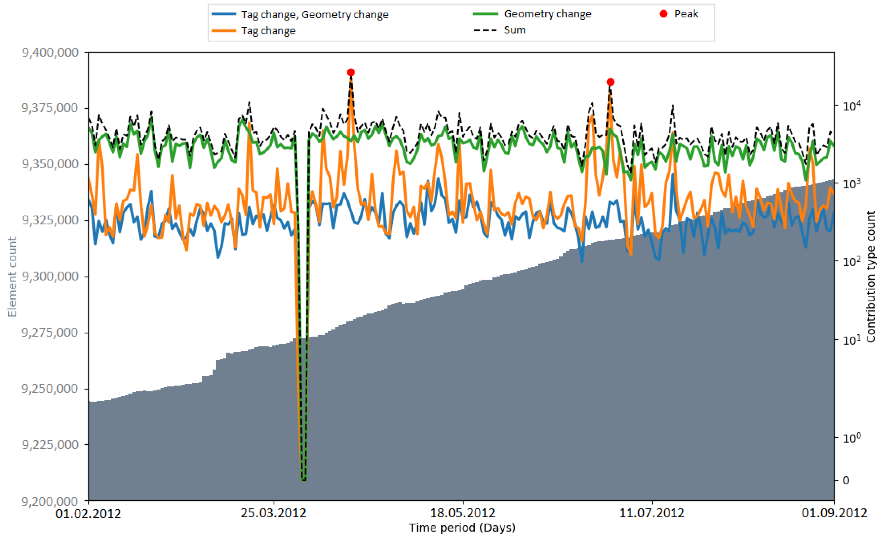Screen dimensions: 884x537
Task: Click the bottom of the deep dip to zero
Action: pyautogui.click(x=303, y=480)
